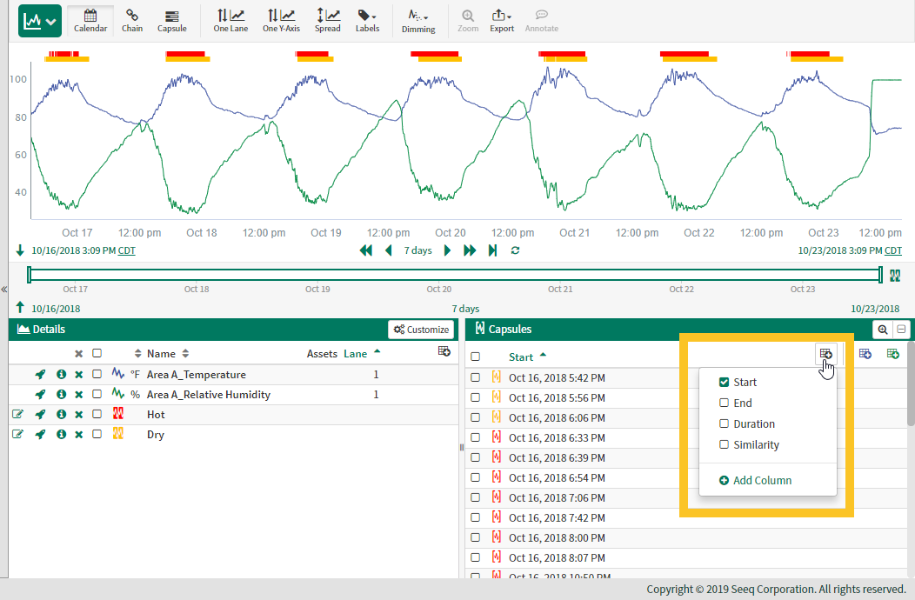915x600 pixels.
Task: Open the Annotate tool
Action: coord(541,20)
